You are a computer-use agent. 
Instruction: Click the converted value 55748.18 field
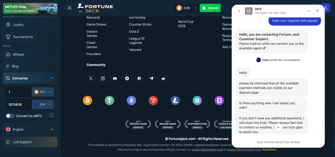[19, 104]
